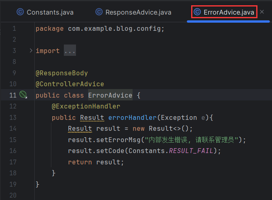Image resolution: width=272 pixels, height=200 pixels.
Task: Click line number 13 in gutter
Action: (x=13, y=117)
